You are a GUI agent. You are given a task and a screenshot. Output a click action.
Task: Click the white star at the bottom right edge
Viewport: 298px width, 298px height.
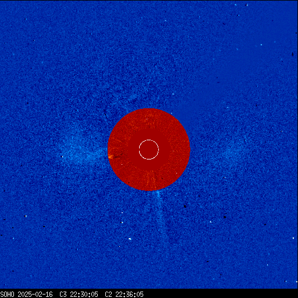coord(293,238)
